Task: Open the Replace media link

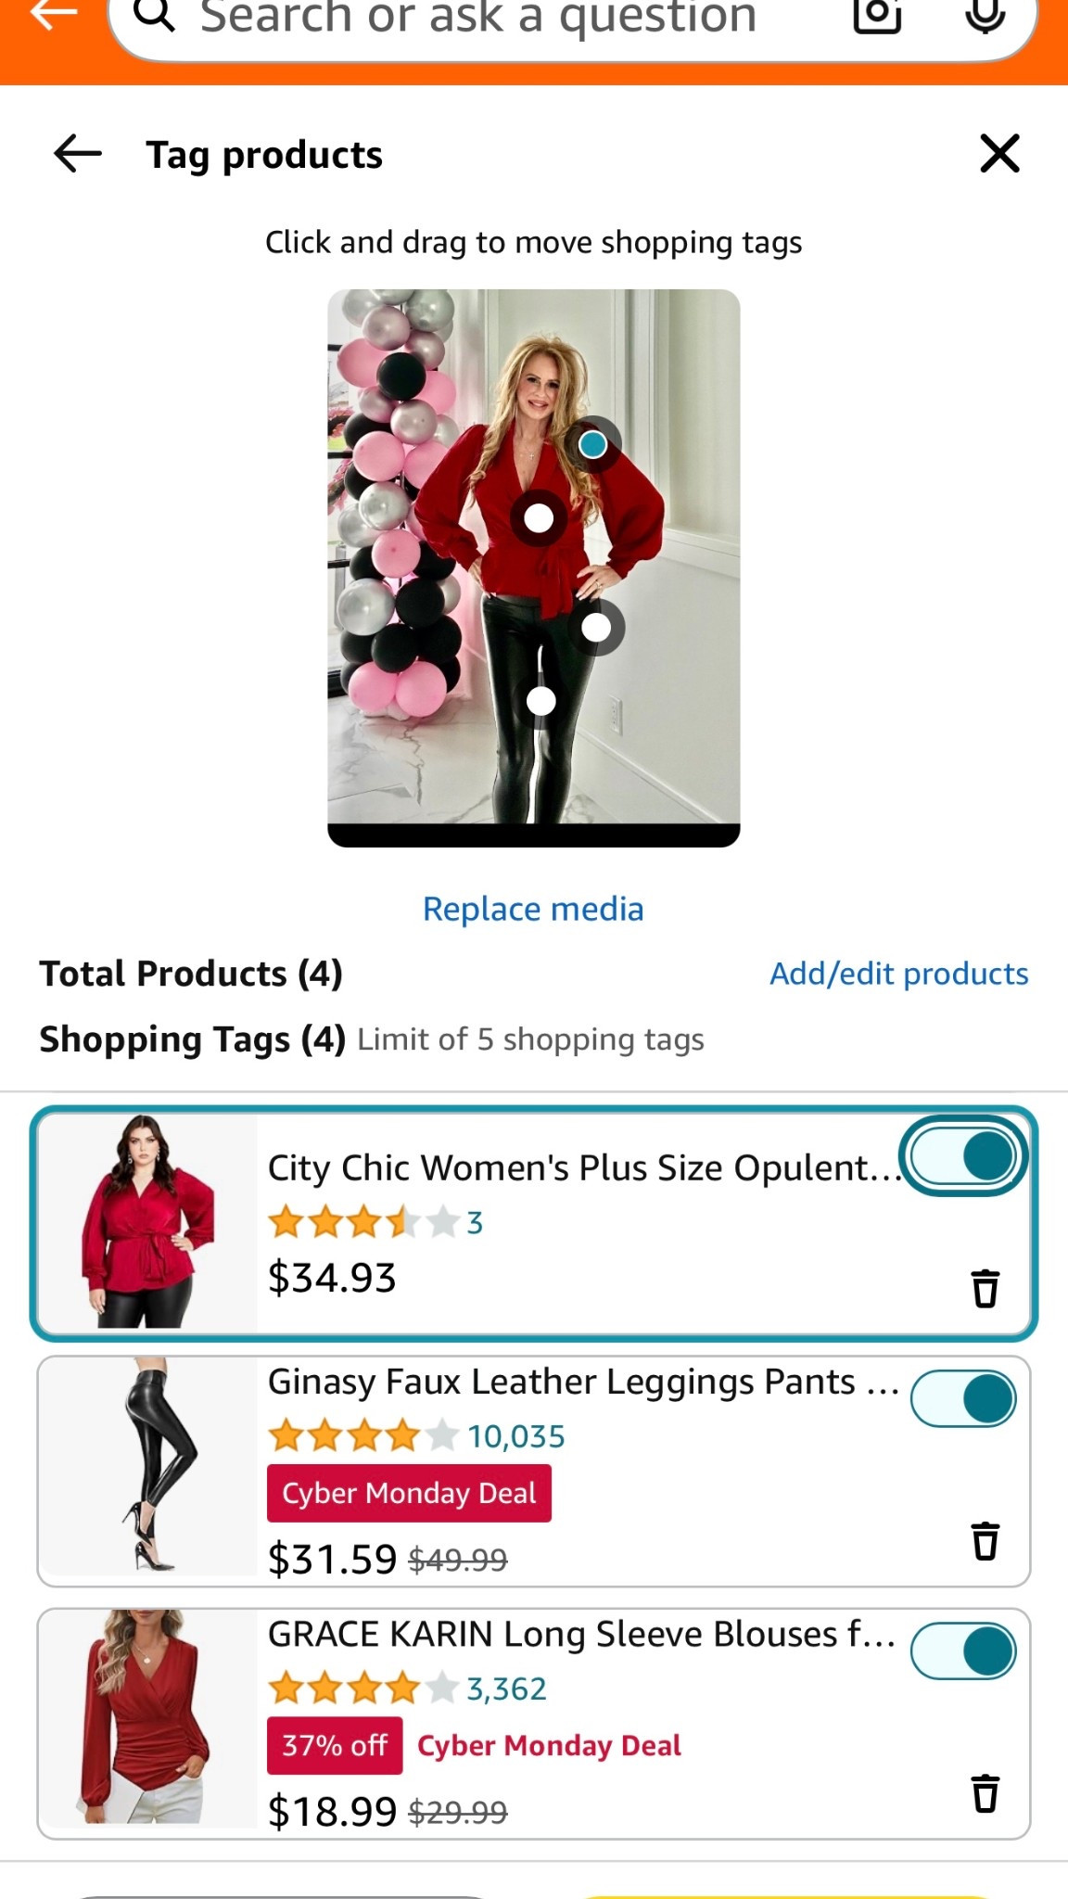Action: [x=533, y=909]
